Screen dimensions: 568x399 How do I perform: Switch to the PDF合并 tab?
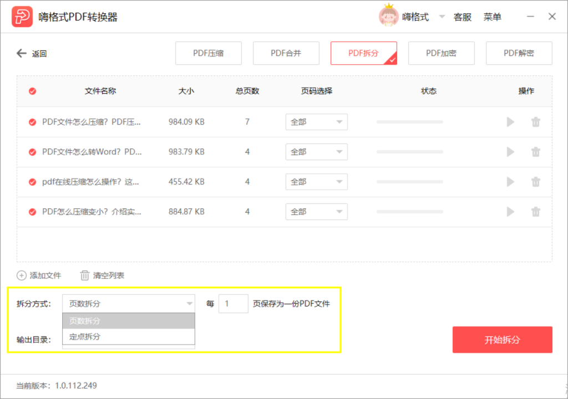(x=286, y=53)
